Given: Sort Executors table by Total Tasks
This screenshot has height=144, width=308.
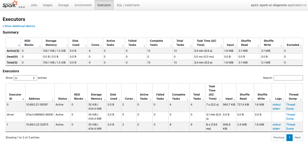Looking at the screenshot, I should coord(197,92).
